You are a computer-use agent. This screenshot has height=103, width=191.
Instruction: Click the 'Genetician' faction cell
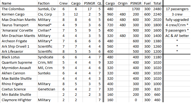point(47,89)
